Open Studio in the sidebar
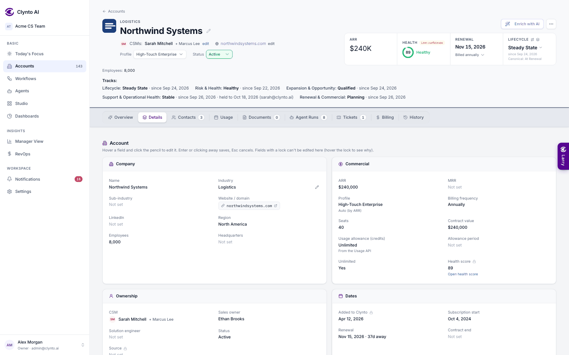569x355 pixels. pos(45,103)
